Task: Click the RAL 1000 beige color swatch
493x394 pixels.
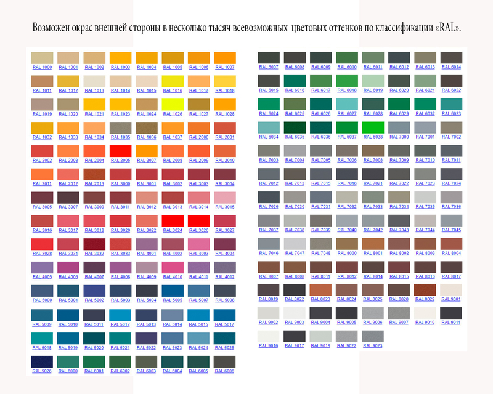Action: 42,58
